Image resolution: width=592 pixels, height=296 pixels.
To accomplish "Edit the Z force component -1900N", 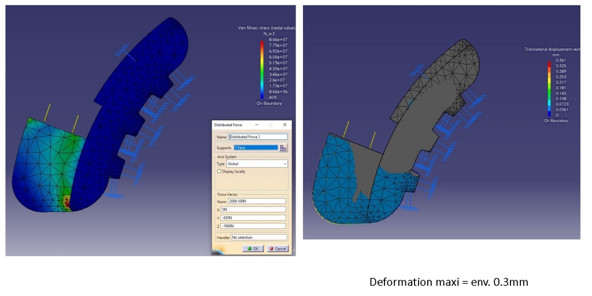I will [x=253, y=226].
